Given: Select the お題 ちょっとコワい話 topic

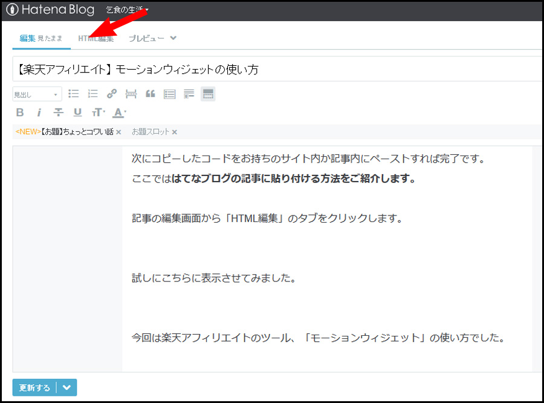Looking at the screenshot, I should click(65, 132).
